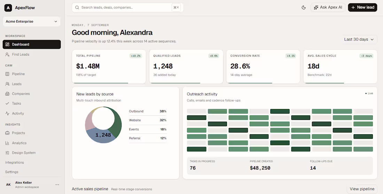Click the Companies building icon
383x194 pixels.
pos(7,94)
